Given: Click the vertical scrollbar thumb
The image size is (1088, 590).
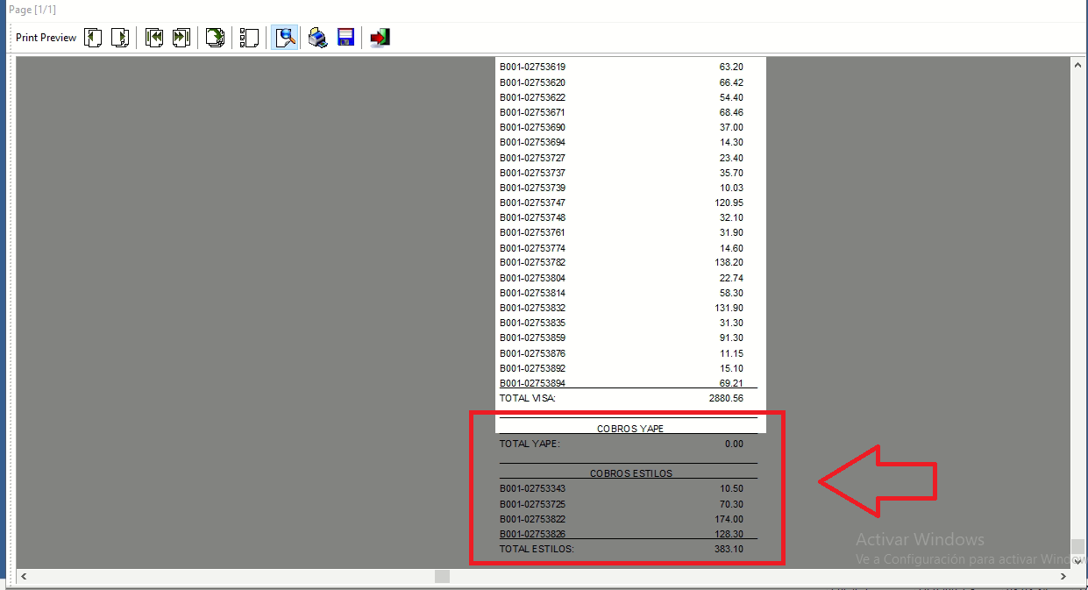Looking at the screenshot, I should click(x=1077, y=546).
